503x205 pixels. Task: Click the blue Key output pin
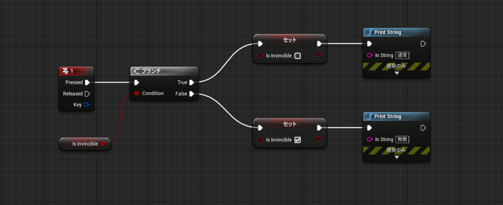tap(86, 104)
